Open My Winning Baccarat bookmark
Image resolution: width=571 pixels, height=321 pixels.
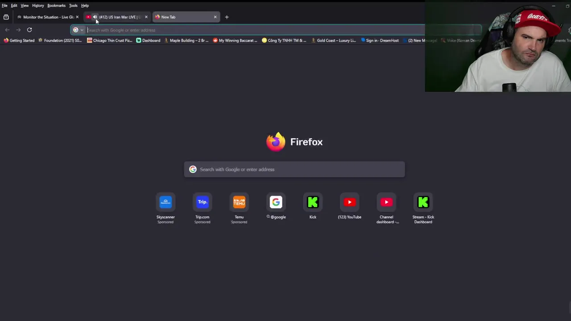pos(235,41)
